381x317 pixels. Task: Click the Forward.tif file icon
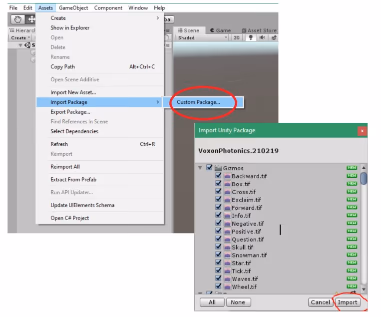pyautogui.click(x=227, y=208)
